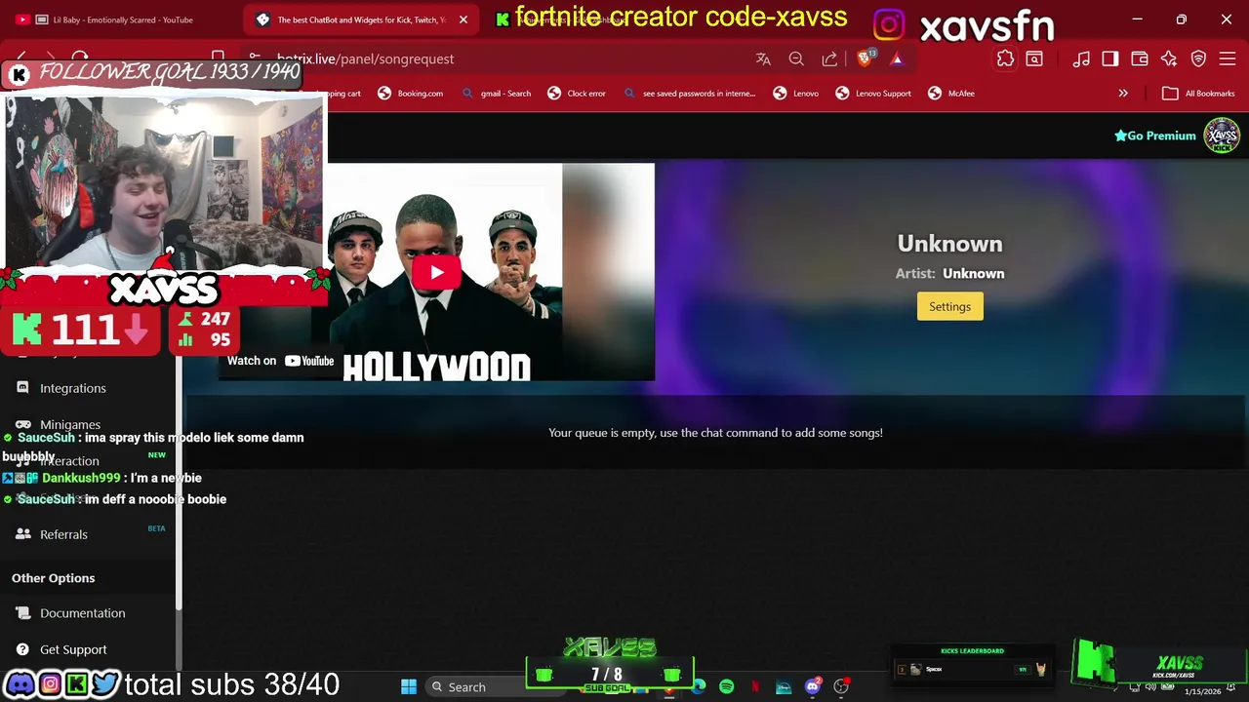Click the search-in-window icon beside extensions
Image resolution: width=1249 pixels, height=702 pixels.
click(x=1034, y=58)
